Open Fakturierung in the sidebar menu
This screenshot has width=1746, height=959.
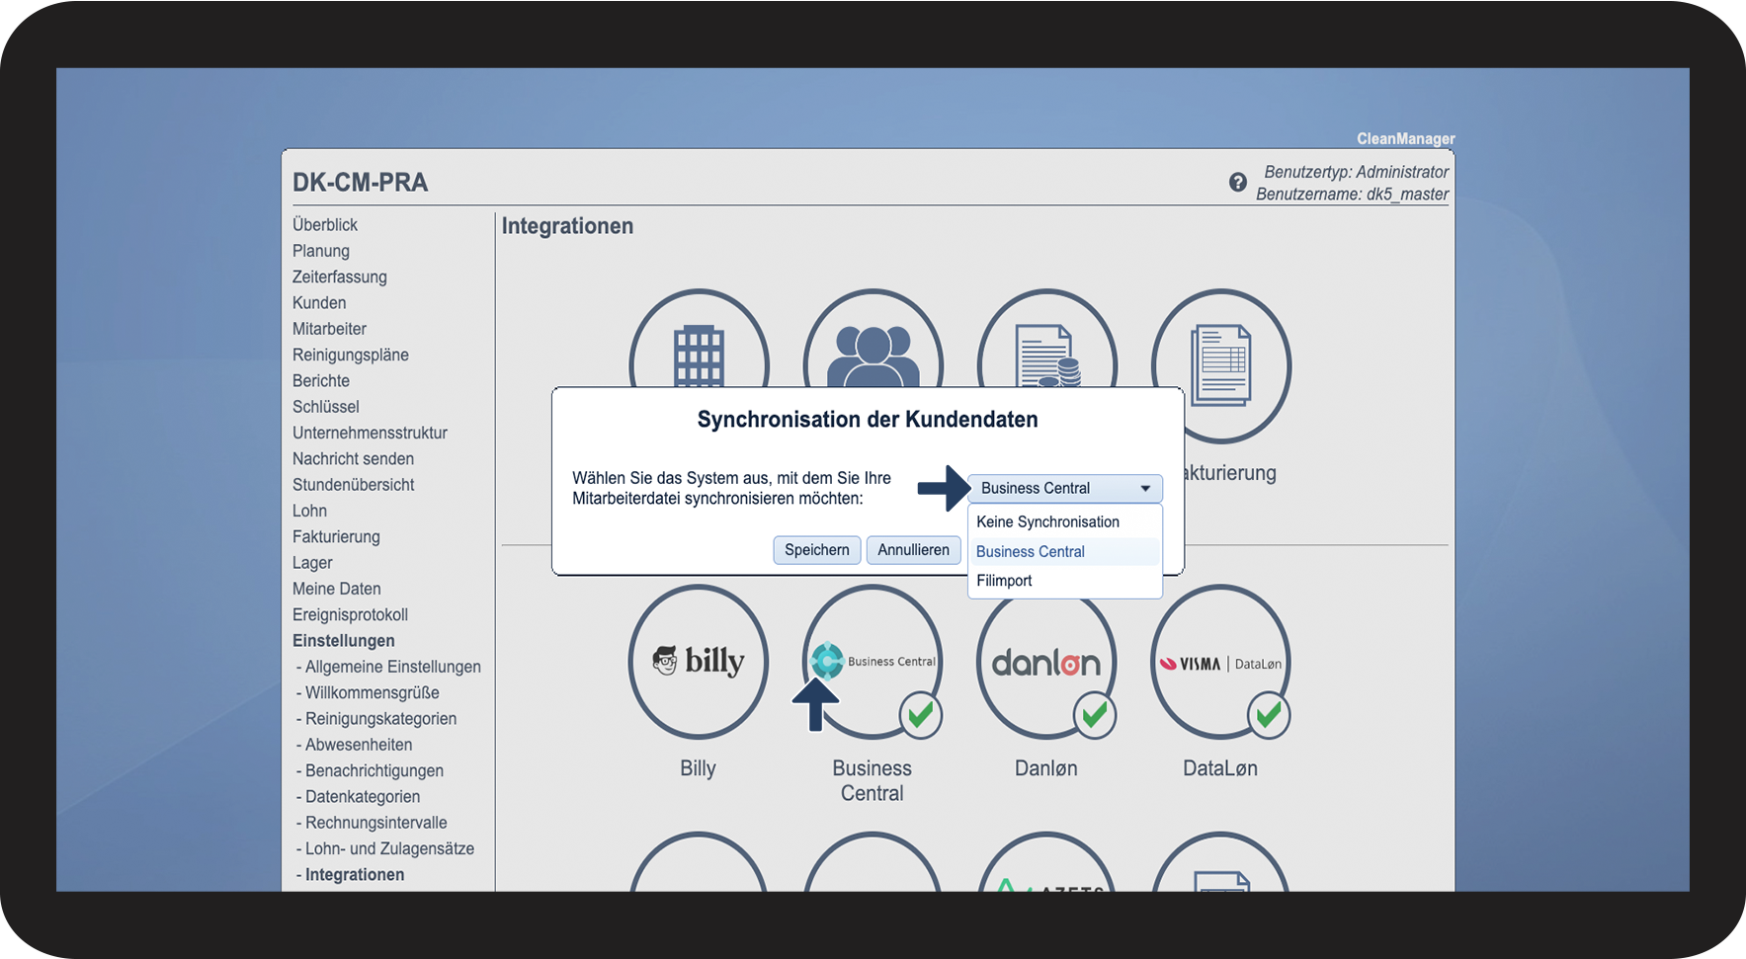click(x=336, y=537)
